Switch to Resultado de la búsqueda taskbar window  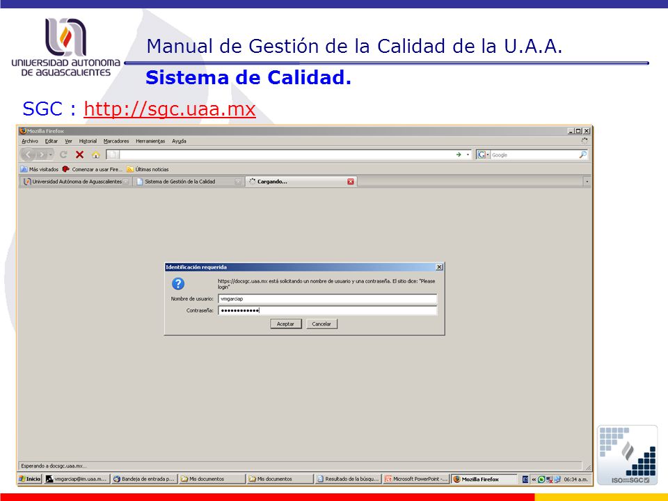point(348,479)
